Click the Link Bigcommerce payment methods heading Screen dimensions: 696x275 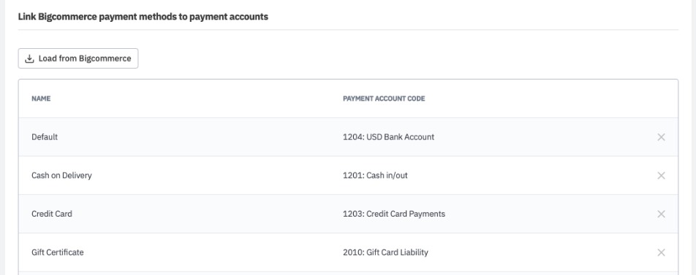[143, 17]
